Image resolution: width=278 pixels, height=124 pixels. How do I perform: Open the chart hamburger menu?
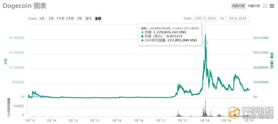(x=272, y=6)
